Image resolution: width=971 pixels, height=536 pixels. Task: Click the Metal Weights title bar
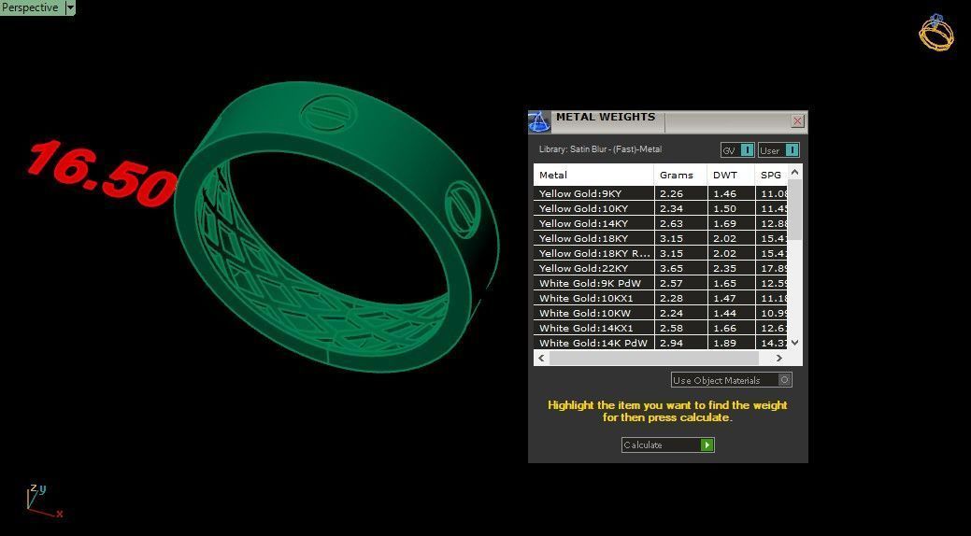[x=669, y=121]
